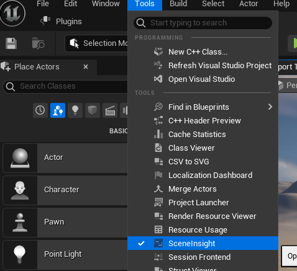Open CSV to SVG tool
Screen dimensions: 297x271
(203, 162)
